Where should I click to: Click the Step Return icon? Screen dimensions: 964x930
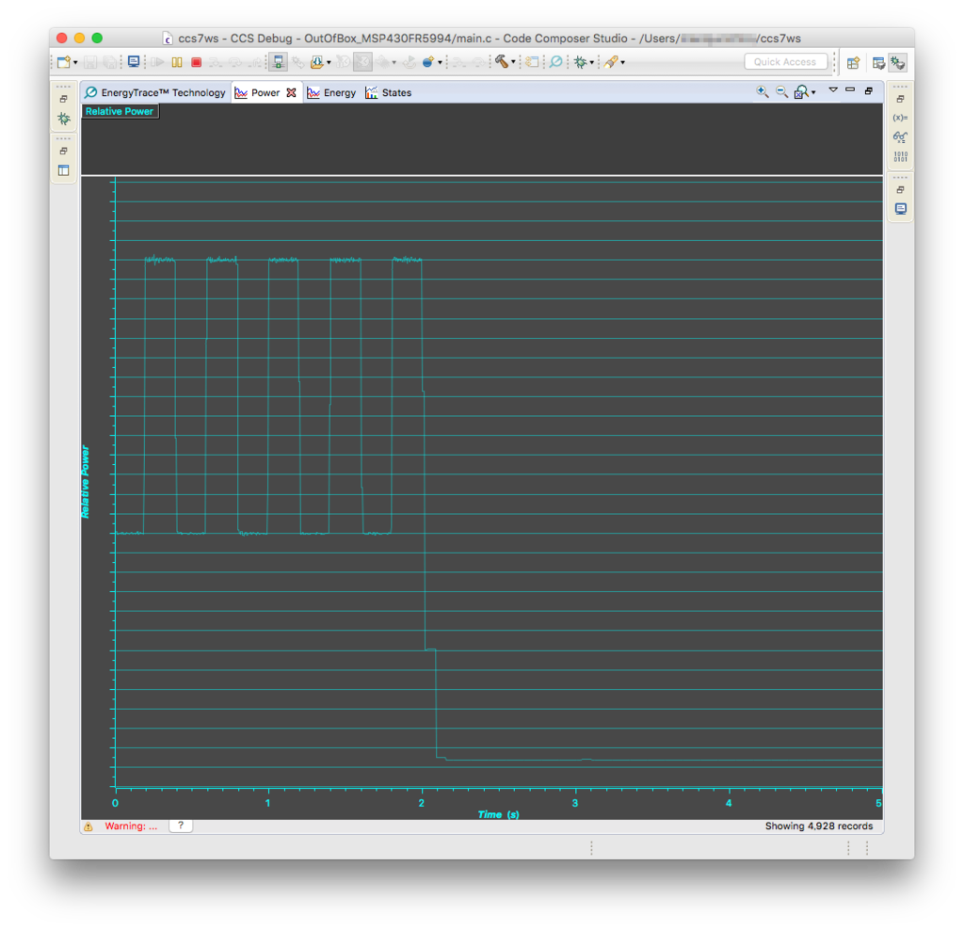tap(254, 62)
